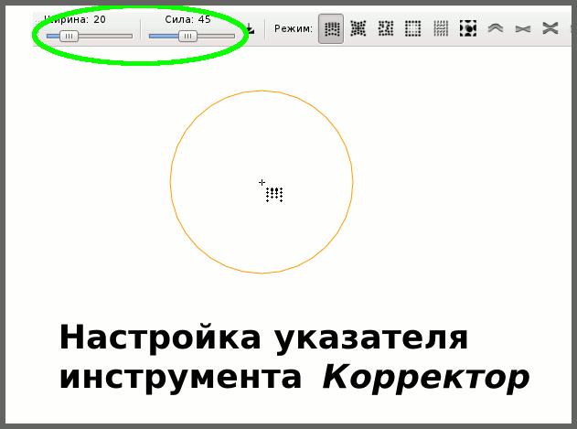Select the Move objects tweak mode
Screen dimensions: 577x429
point(331,28)
